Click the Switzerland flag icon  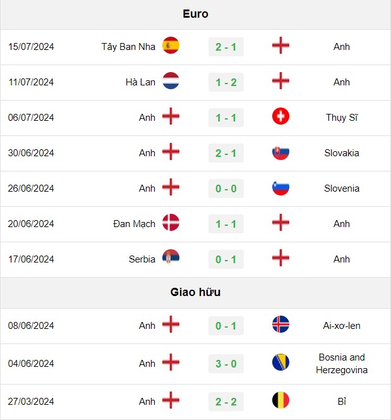tap(280, 116)
